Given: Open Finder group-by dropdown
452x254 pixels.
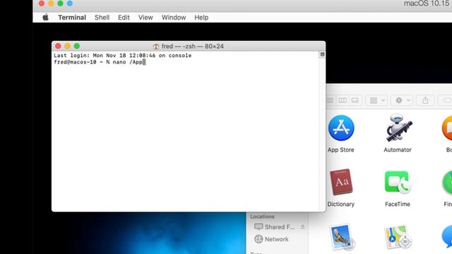Looking at the screenshot, I should [376, 100].
